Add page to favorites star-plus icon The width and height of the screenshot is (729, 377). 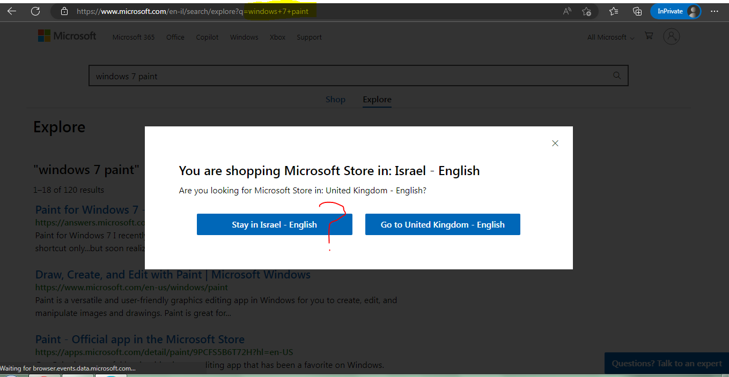586,11
